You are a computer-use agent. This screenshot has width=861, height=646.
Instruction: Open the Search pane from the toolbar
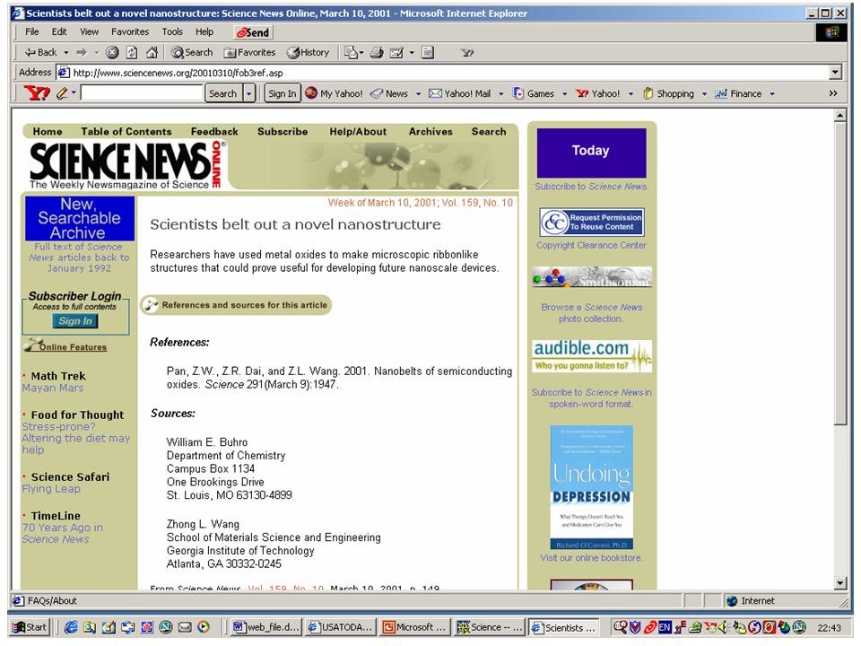click(x=192, y=52)
